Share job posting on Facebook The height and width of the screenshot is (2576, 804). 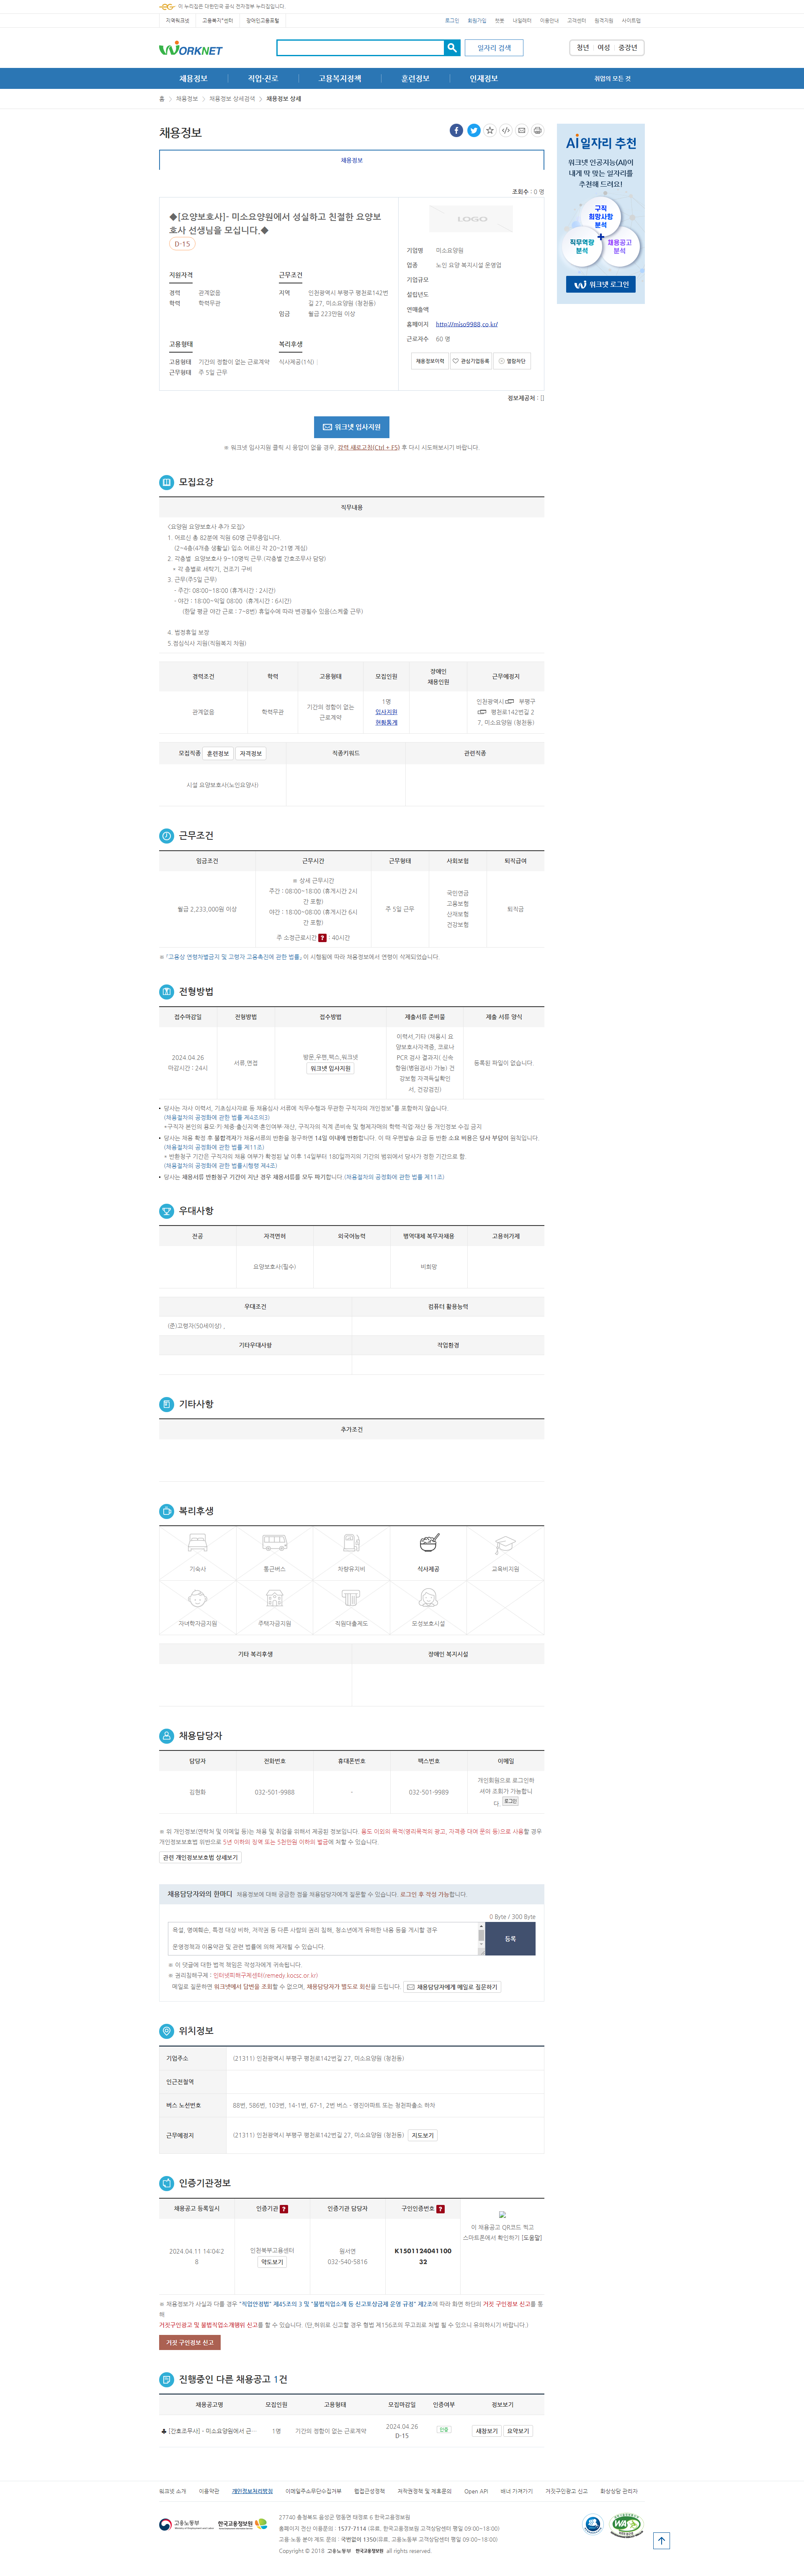[456, 131]
